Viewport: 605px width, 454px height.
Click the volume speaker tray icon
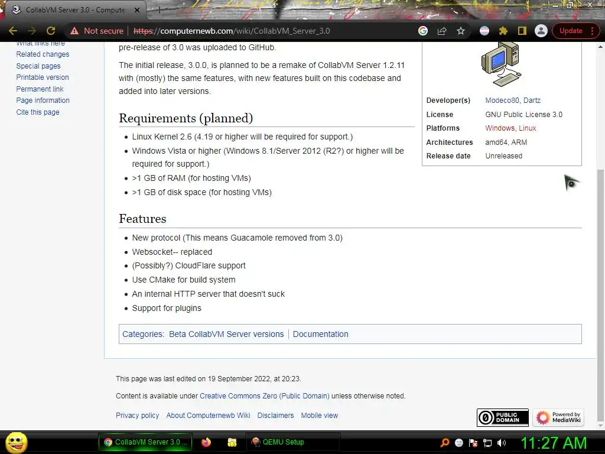click(x=502, y=443)
